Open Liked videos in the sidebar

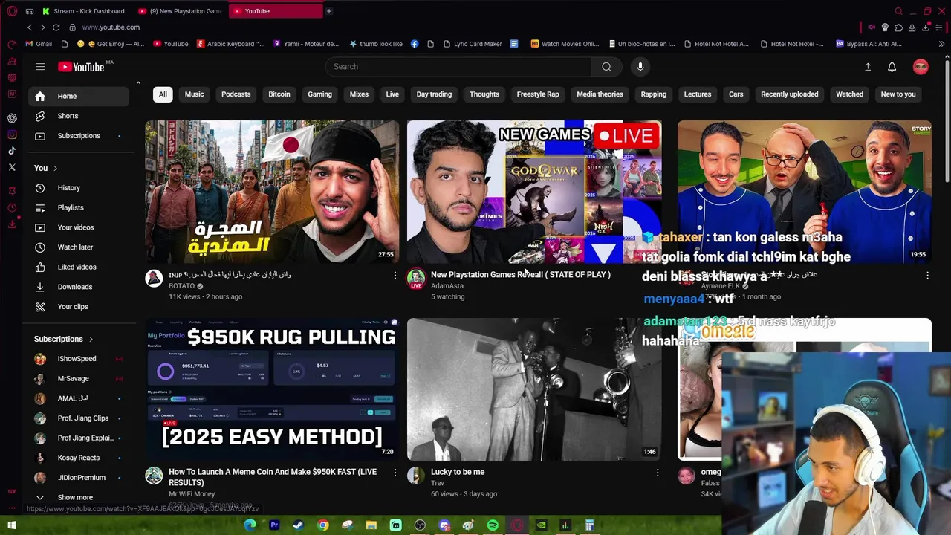pos(78,267)
